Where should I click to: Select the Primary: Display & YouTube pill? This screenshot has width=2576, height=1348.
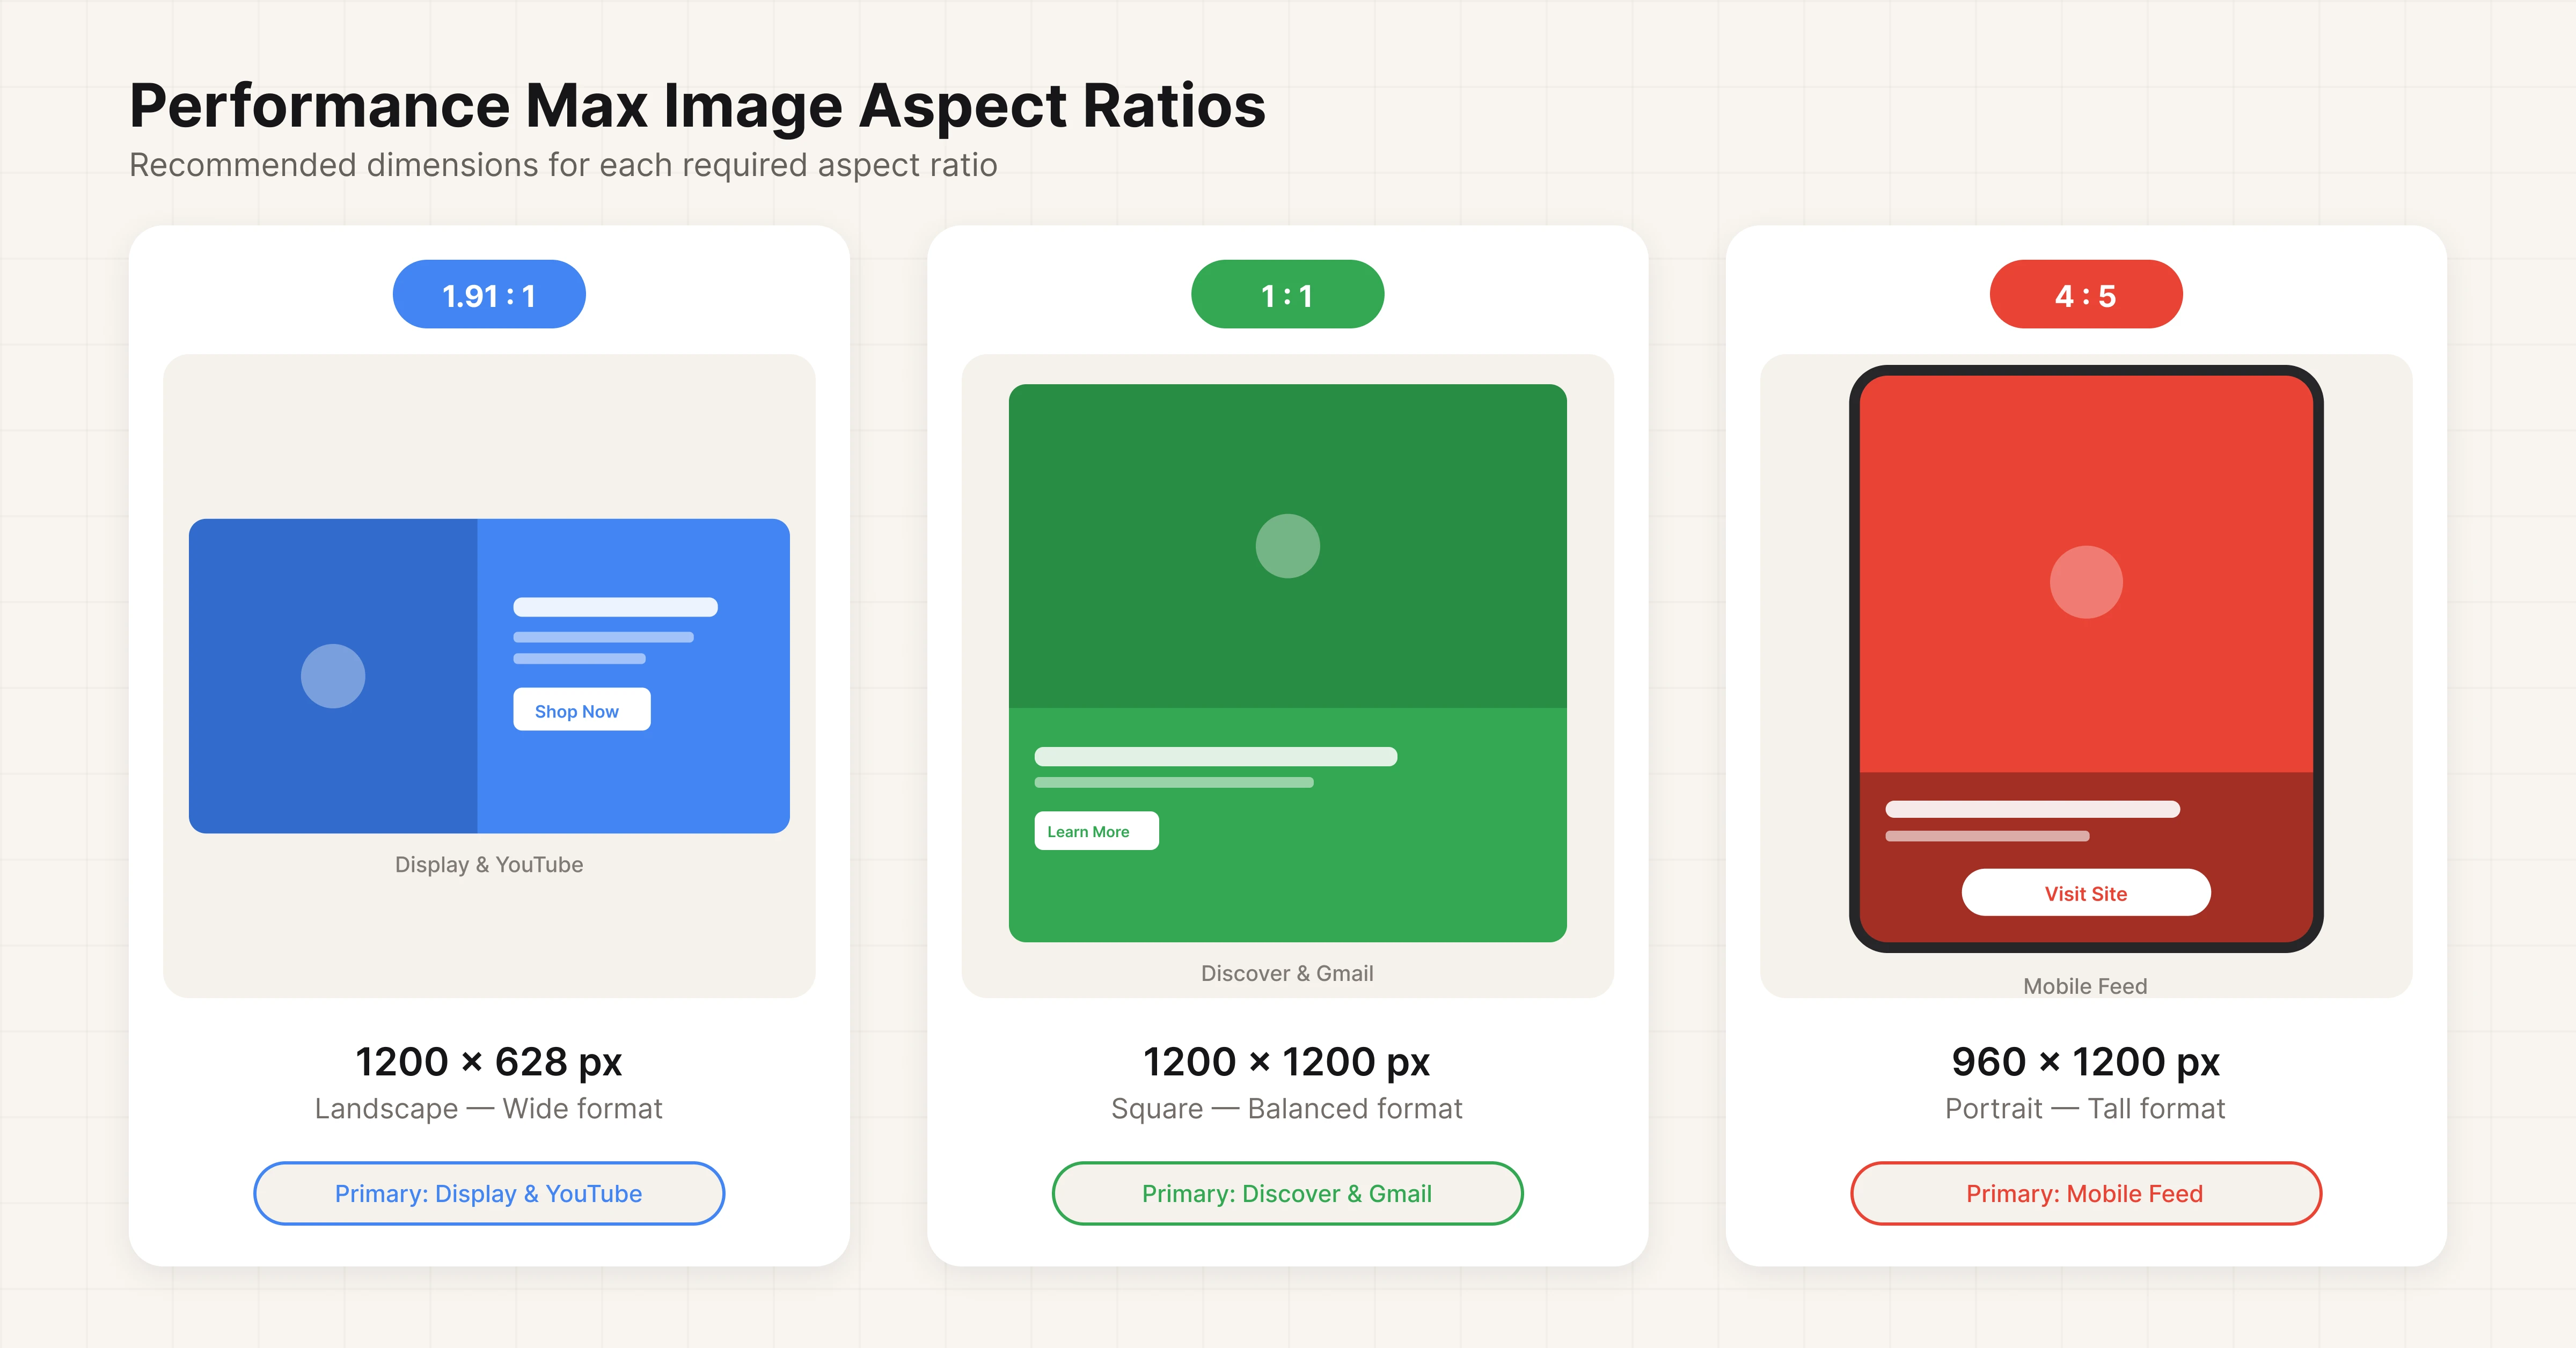489,1193
